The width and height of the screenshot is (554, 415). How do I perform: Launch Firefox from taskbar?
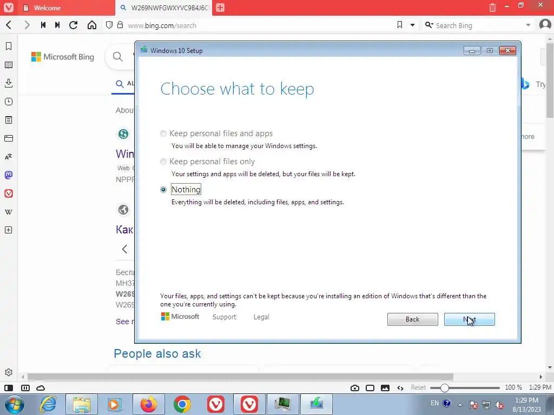click(149, 404)
